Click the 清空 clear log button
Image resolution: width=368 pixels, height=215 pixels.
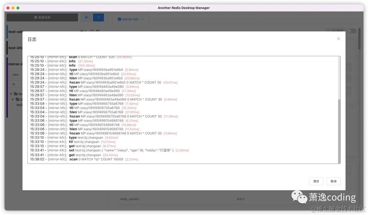316,181
